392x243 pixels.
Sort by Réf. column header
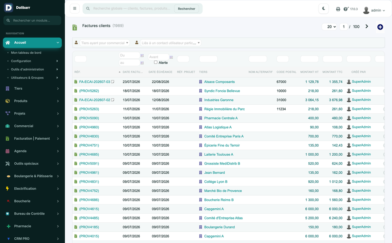click(x=77, y=72)
